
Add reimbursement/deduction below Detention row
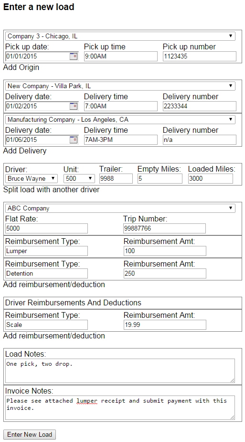54,285
